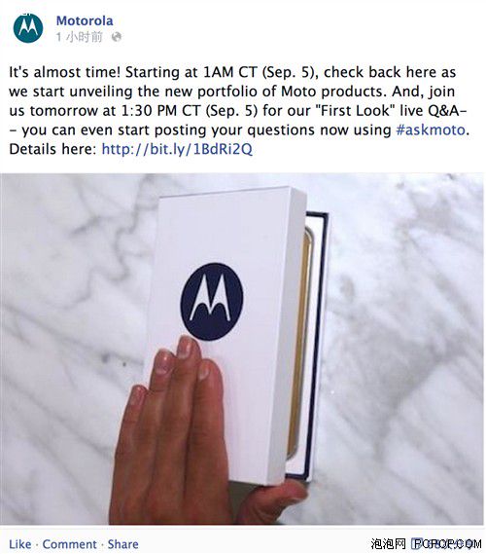Comment on the Motorola post
Viewport: 486px width, 554px height.
(x=69, y=544)
